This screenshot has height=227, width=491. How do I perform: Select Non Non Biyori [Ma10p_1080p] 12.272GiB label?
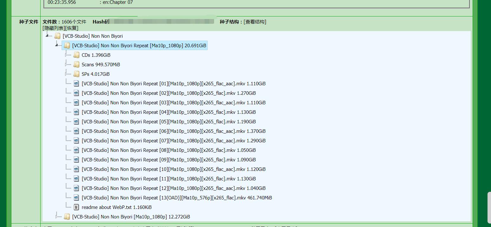pyautogui.click(x=131, y=217)
